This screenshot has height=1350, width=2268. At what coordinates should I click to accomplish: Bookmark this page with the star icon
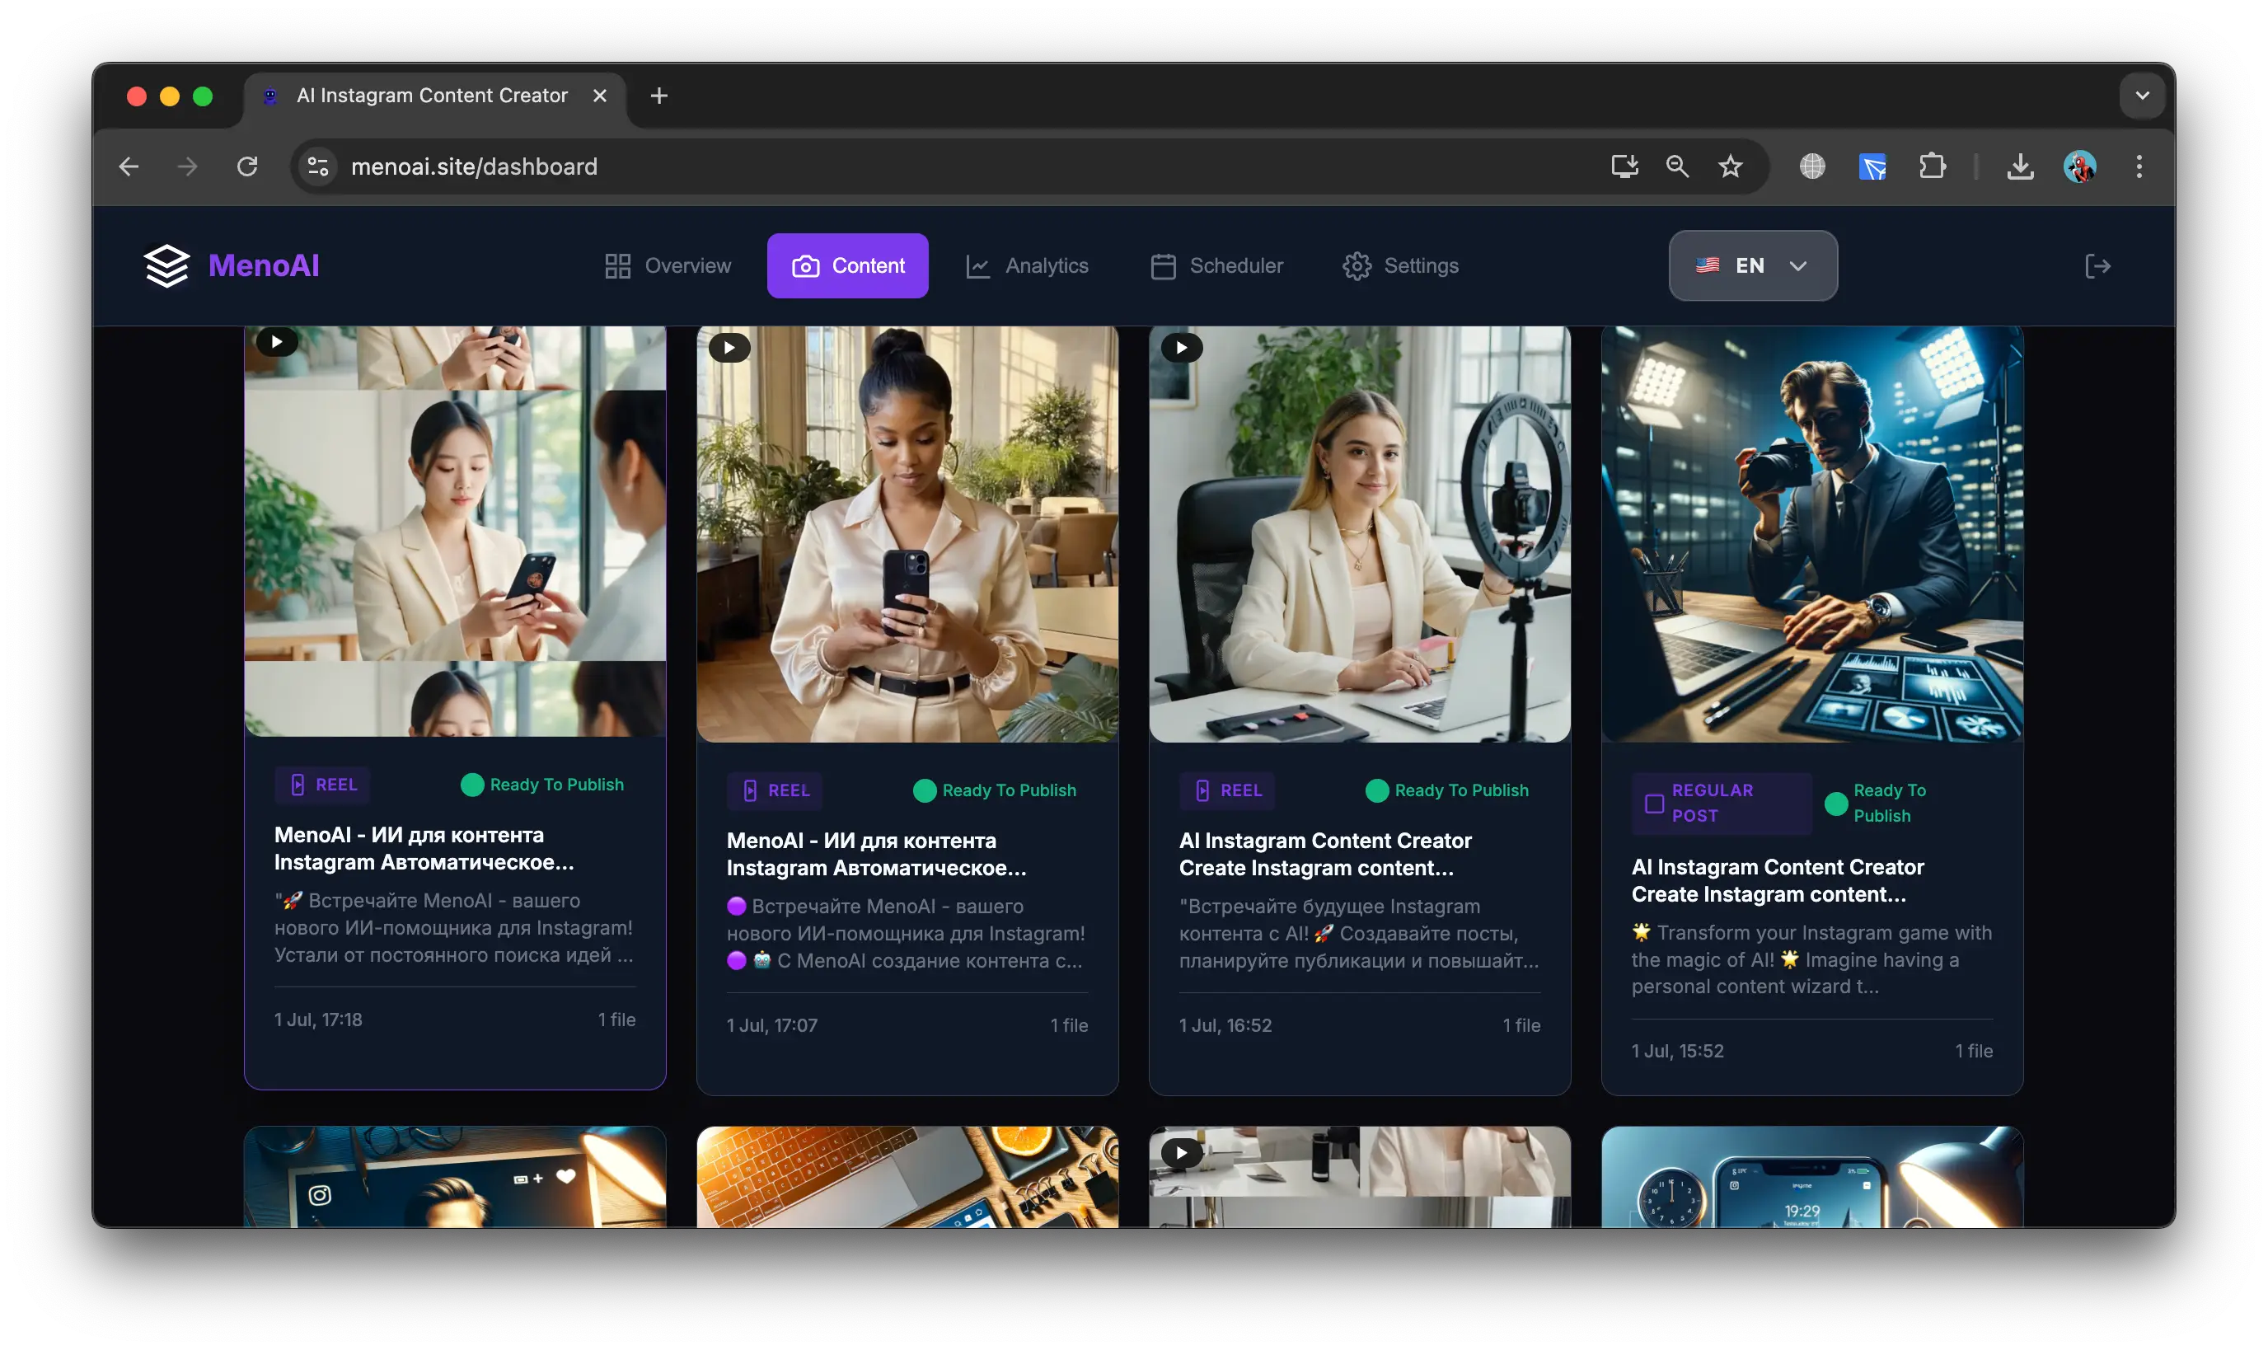pyautogui.click(x=1730, y=166)
